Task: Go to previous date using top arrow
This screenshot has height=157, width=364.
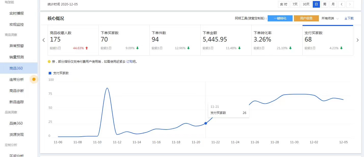Action: (342, 4)
